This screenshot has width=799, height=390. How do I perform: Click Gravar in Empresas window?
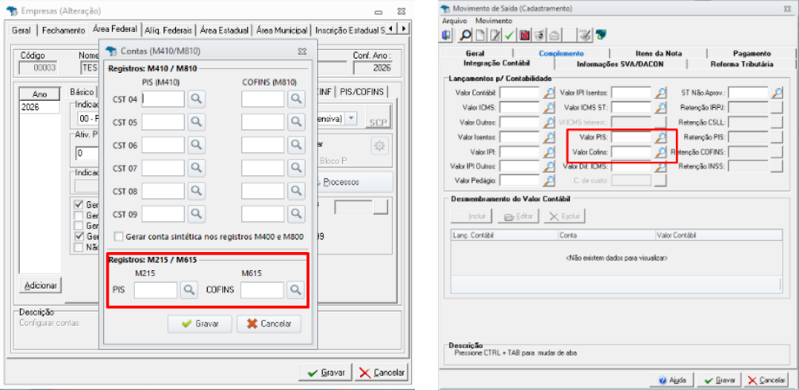[326, 373]
